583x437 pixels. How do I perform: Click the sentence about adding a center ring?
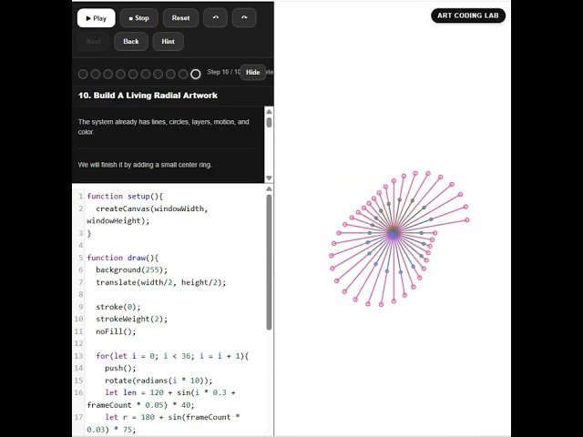[x=145, y=165]
